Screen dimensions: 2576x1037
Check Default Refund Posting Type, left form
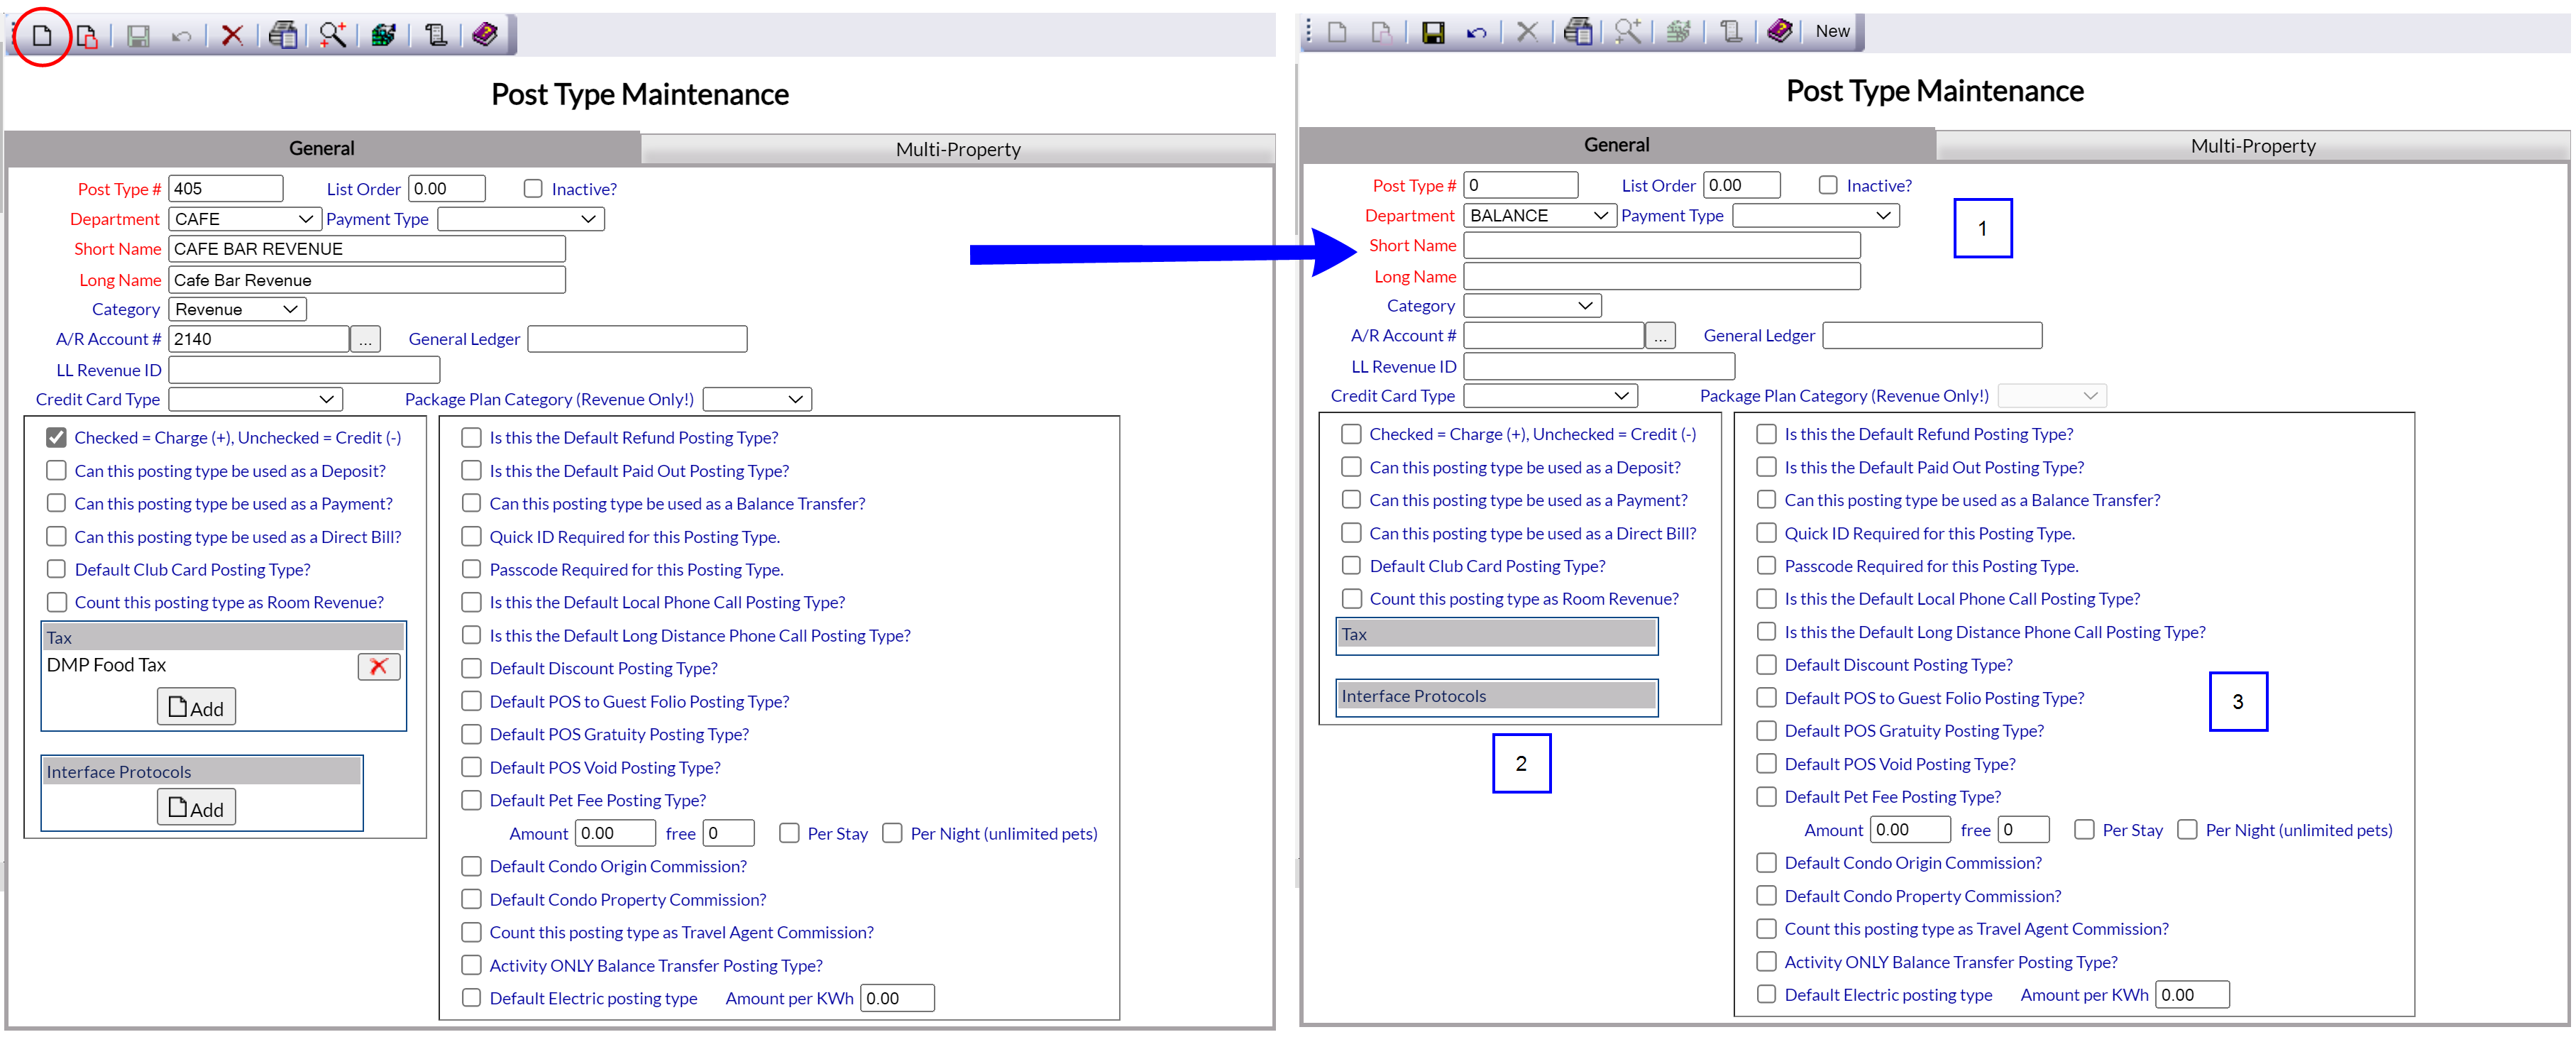[472, 438]
